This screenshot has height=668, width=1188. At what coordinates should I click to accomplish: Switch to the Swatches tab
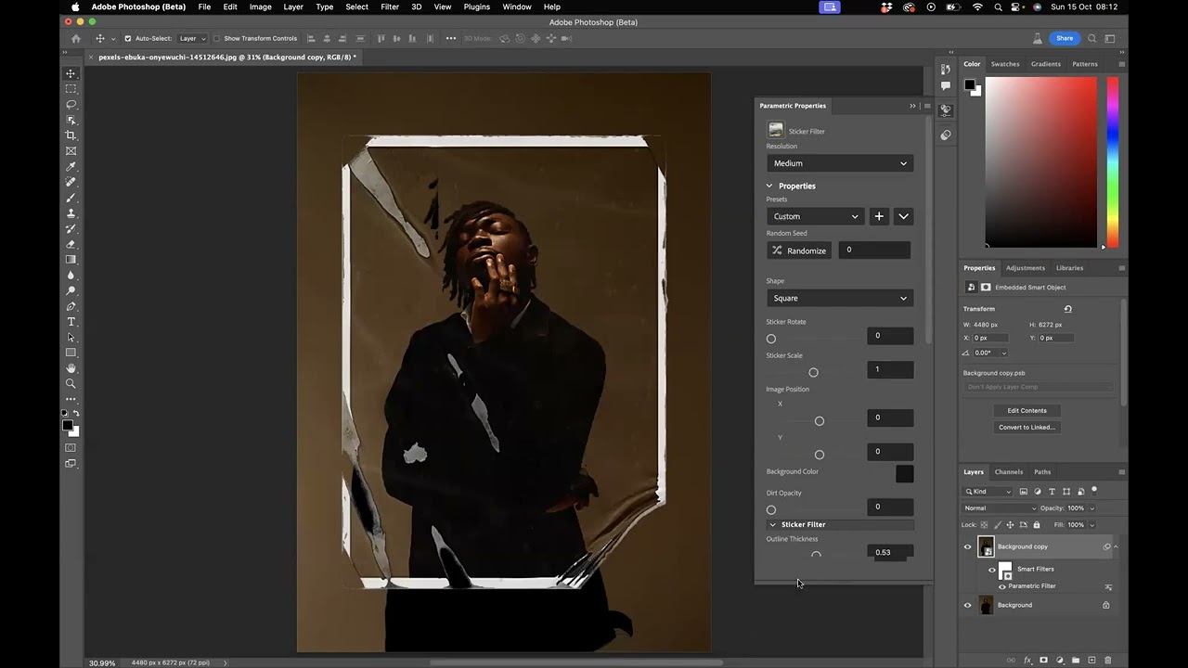pos(1005,64)
